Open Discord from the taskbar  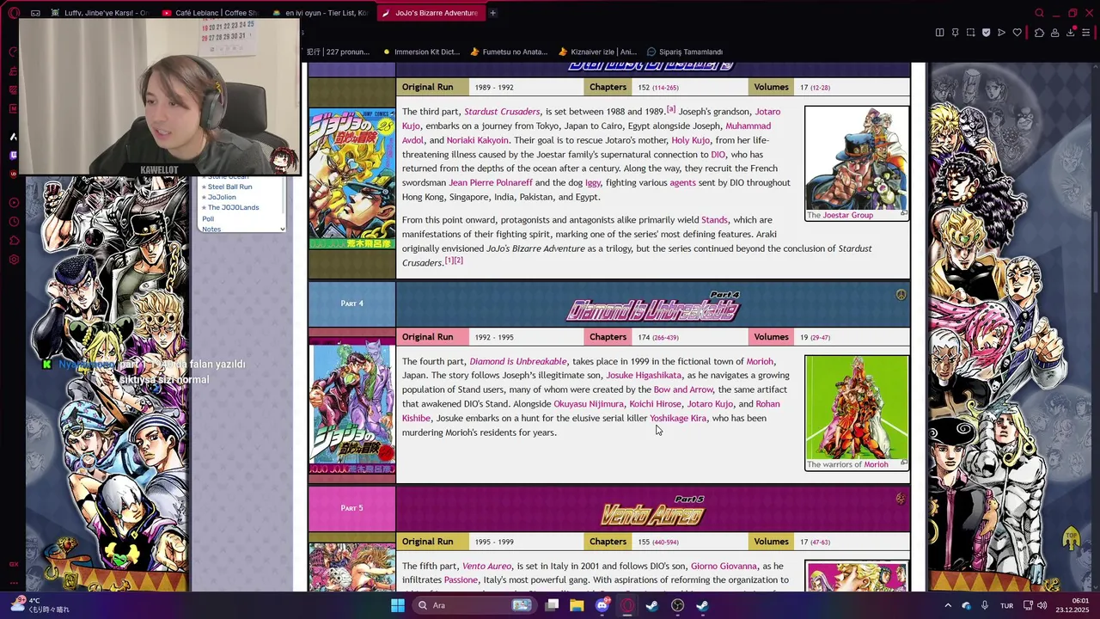click(x=602, y=605)
